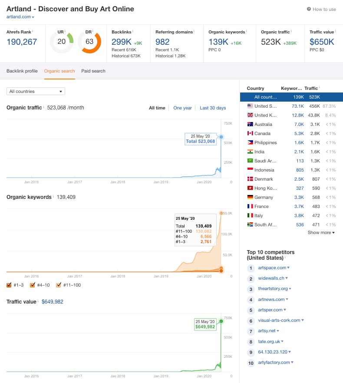
Task: Click the United States flag icon
Action: [250, 106]
